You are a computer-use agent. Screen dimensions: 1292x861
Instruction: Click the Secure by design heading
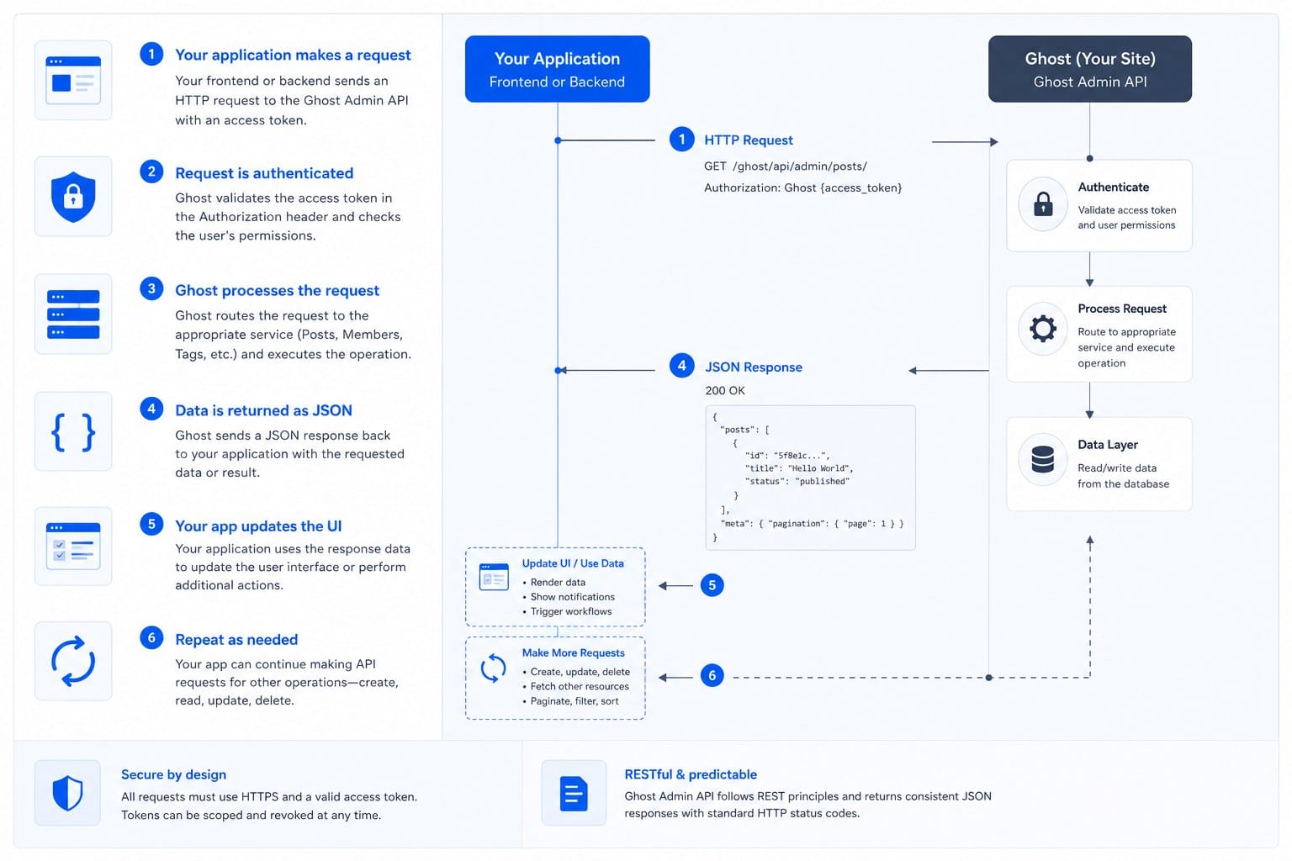173,774
